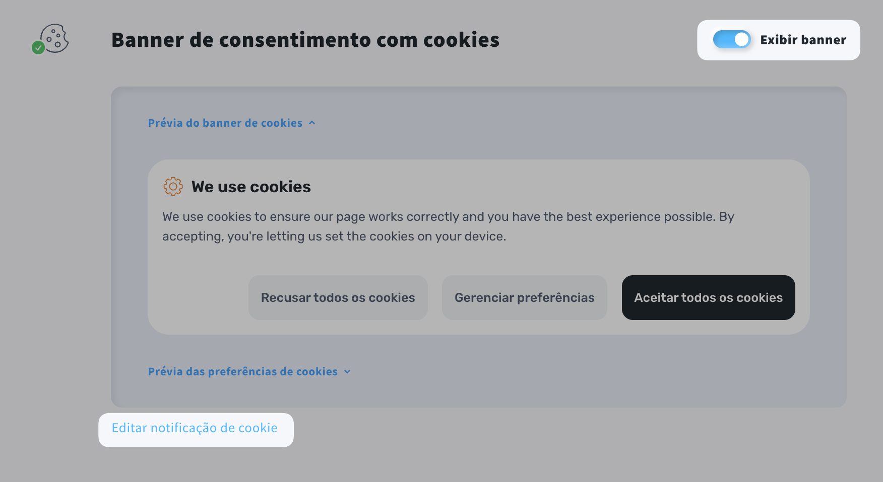Click the down chevron after preferences preview title
This screenshot has height=482, width=883.
point(347,372)
